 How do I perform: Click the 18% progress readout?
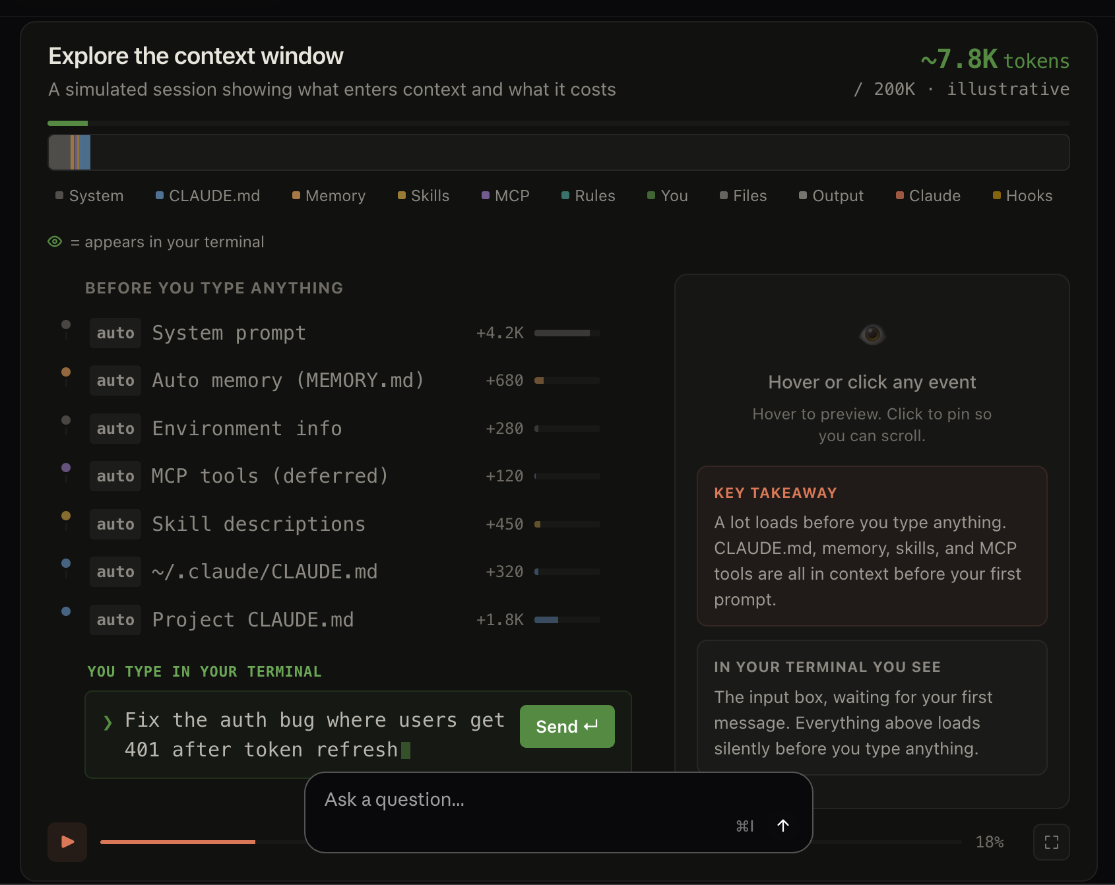coord(990,842)
